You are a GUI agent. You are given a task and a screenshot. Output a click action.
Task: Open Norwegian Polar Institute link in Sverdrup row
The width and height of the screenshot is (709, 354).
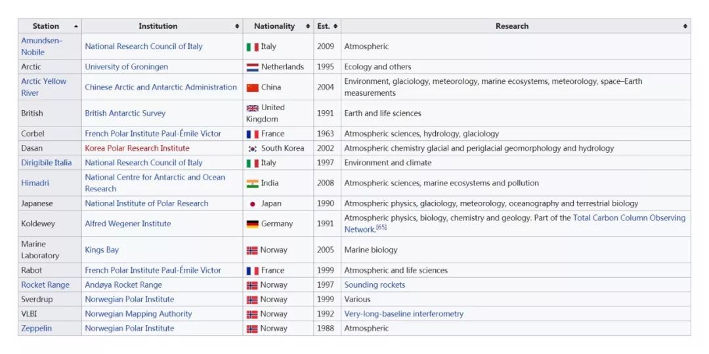coord(129,300)
